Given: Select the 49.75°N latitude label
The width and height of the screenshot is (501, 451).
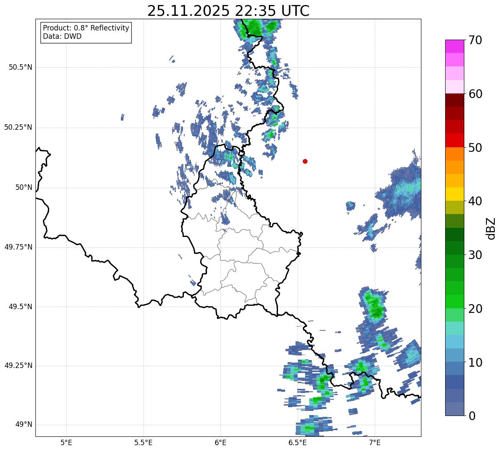Looking at the screenshot, I should tap(18, 247).
